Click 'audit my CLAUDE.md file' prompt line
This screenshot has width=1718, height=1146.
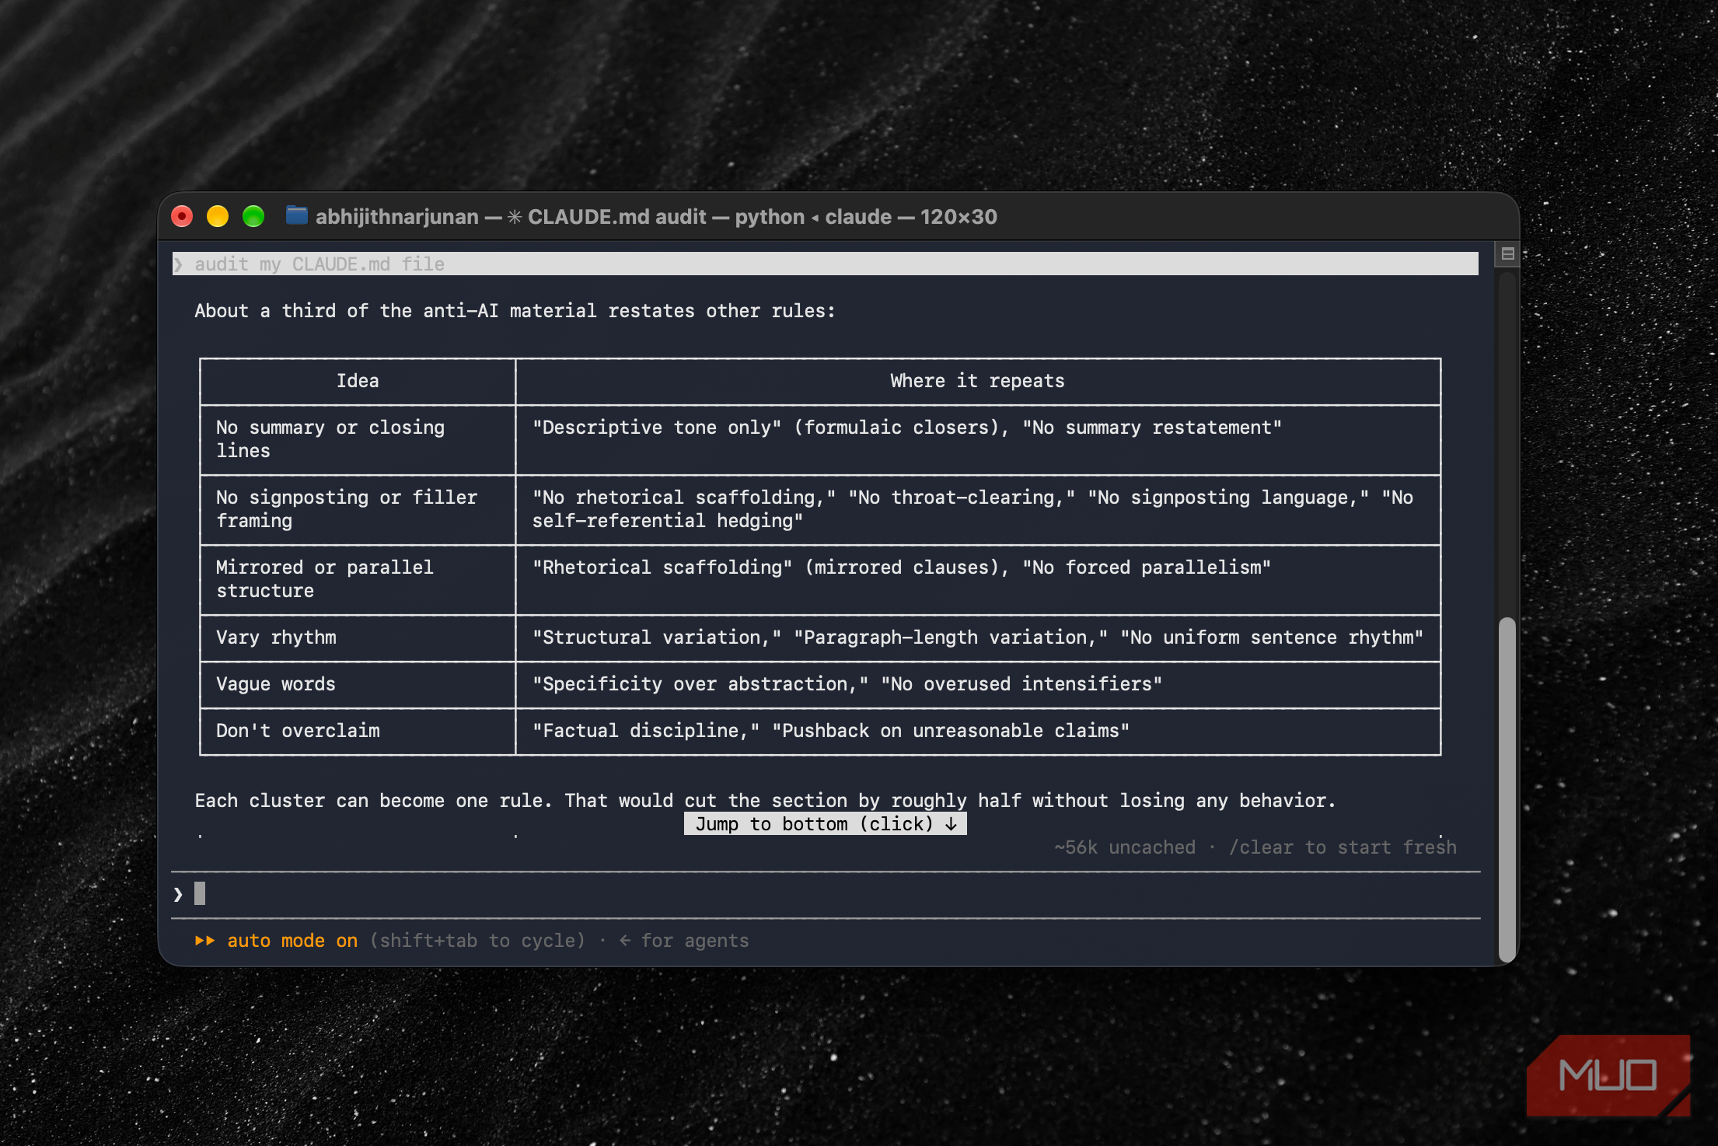coord(826,264)
